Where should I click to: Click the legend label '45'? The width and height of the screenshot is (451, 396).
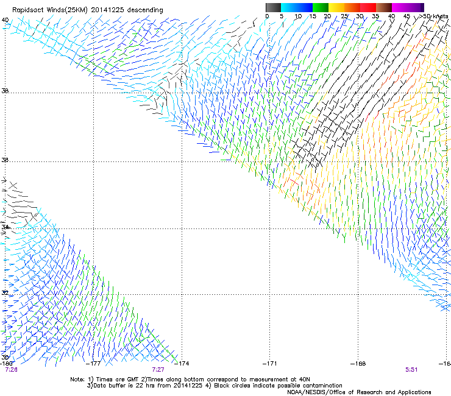pos(407,16)
